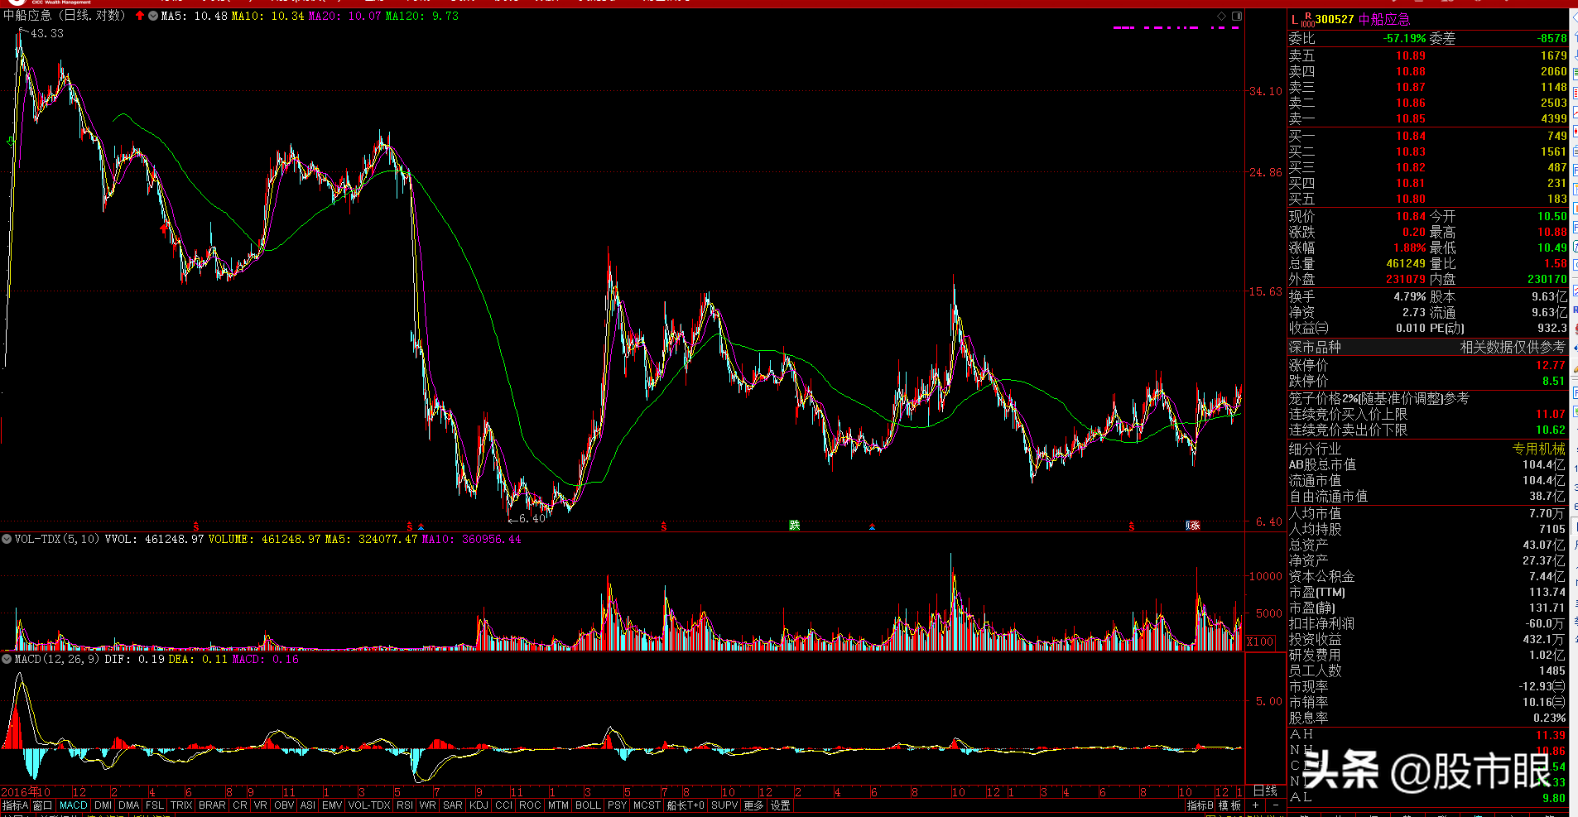Screen dimensions: 1578x817
Task: Select the DMA indicator tab
Action: (129, 805)
